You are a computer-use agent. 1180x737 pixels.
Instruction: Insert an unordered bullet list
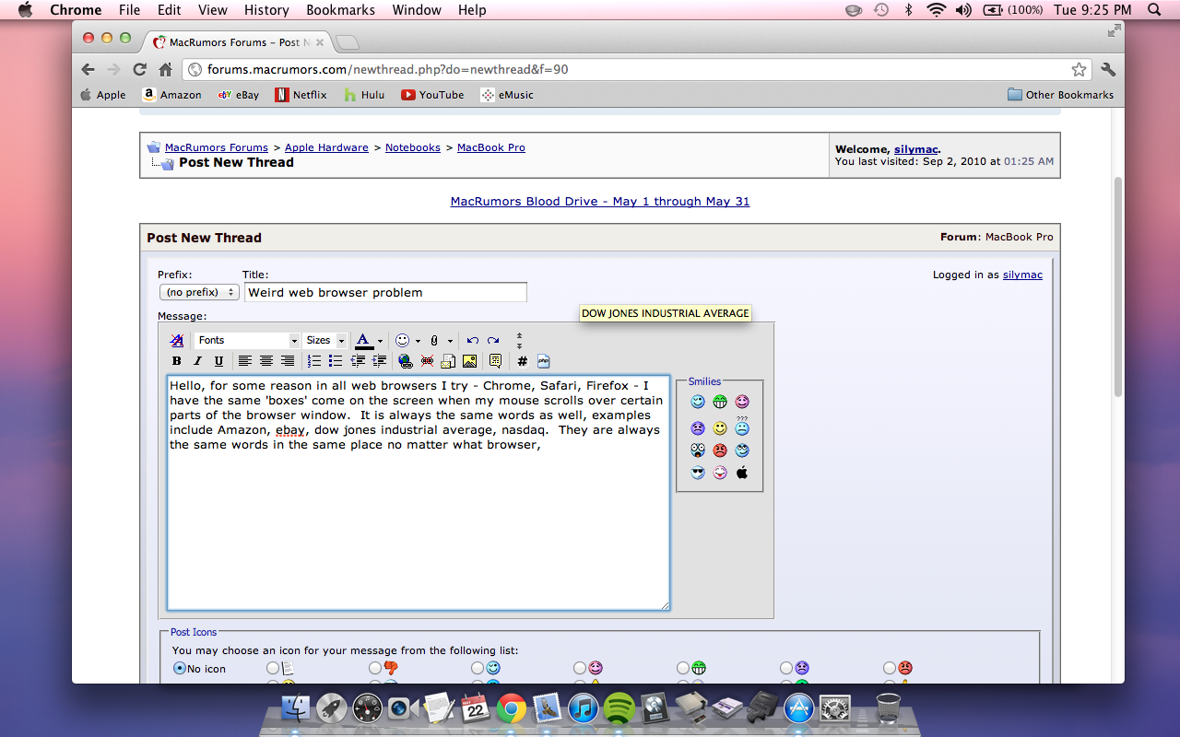[336, 361]
